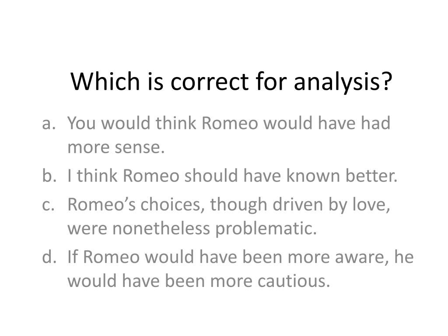Click the word "You" starting option a
This screenshot has width=448, height=336.
point(81,123)
